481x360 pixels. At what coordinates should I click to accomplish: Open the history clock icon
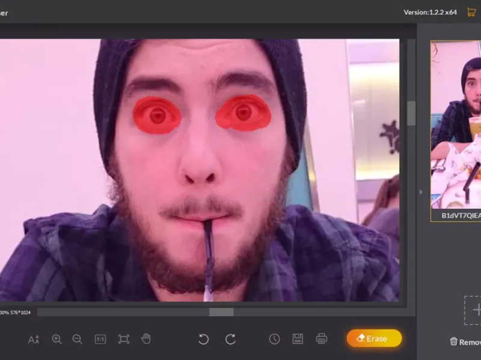pos(275,339)
